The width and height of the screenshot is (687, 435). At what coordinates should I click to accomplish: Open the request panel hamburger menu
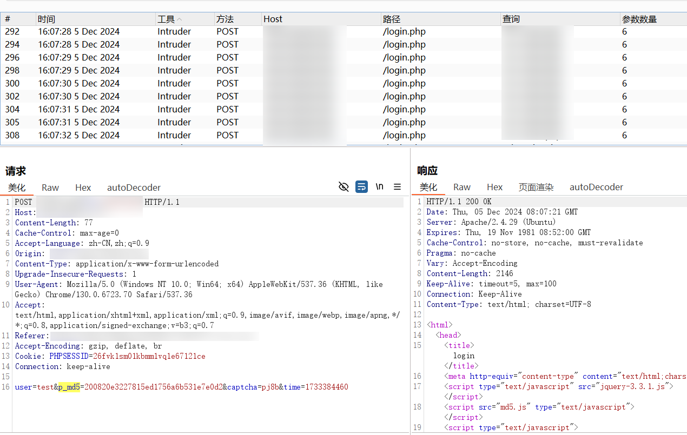click(398, 187)
